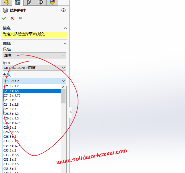Click the size list scrollbar thumb
Screen dimensions: 185x173
coord(63,96)
